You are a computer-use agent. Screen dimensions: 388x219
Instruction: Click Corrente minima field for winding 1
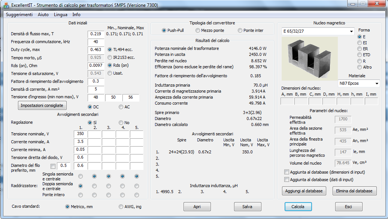[x=81, y=150]
